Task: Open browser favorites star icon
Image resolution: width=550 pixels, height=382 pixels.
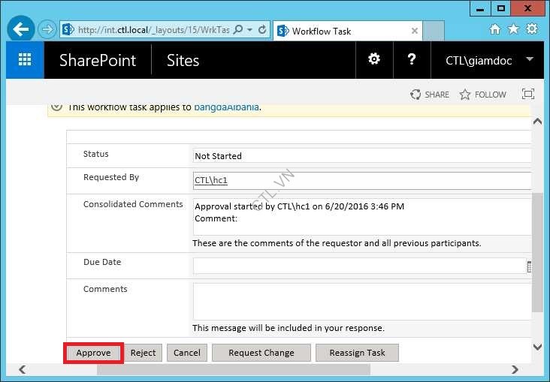Action: pyautogui.click(x=513, y=29)
